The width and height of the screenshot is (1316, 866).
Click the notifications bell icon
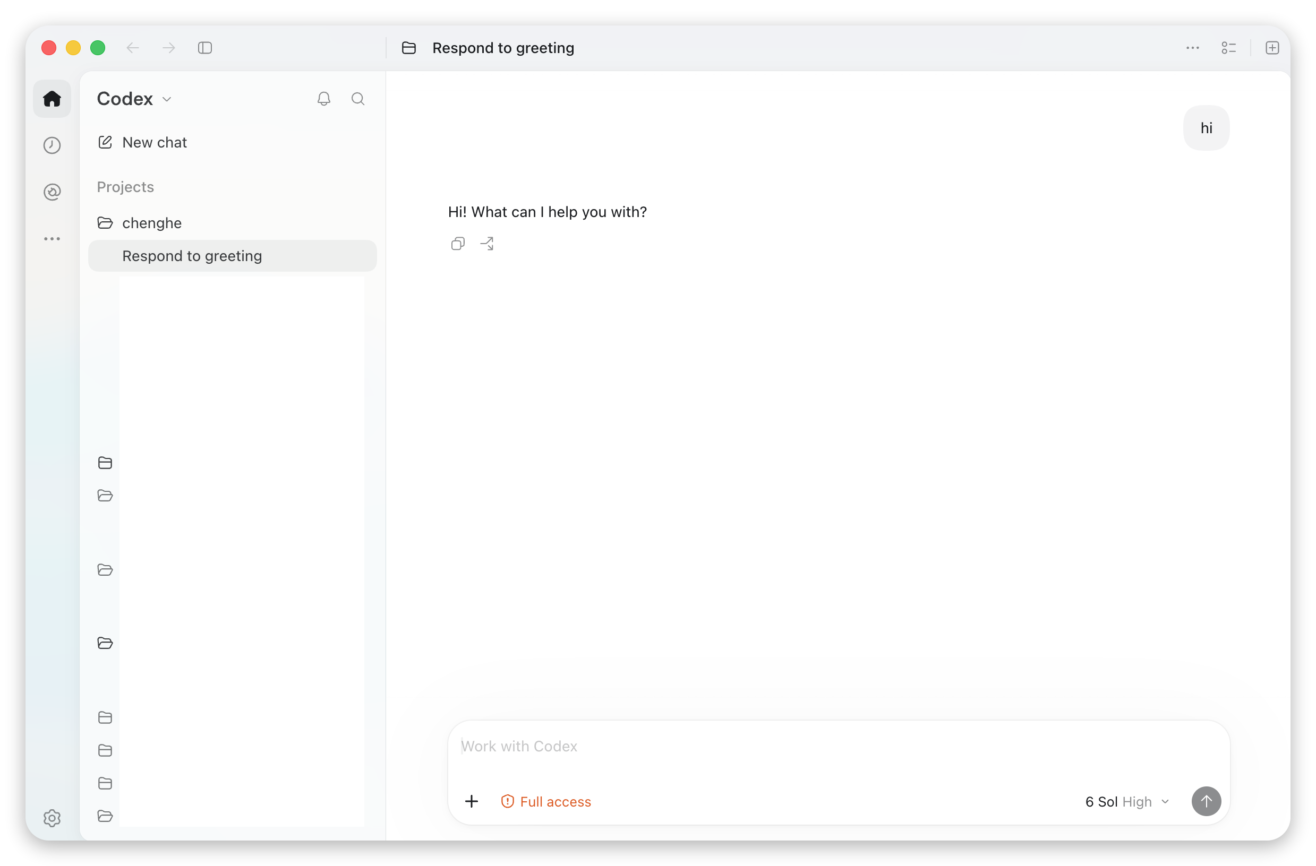(324, 99)
